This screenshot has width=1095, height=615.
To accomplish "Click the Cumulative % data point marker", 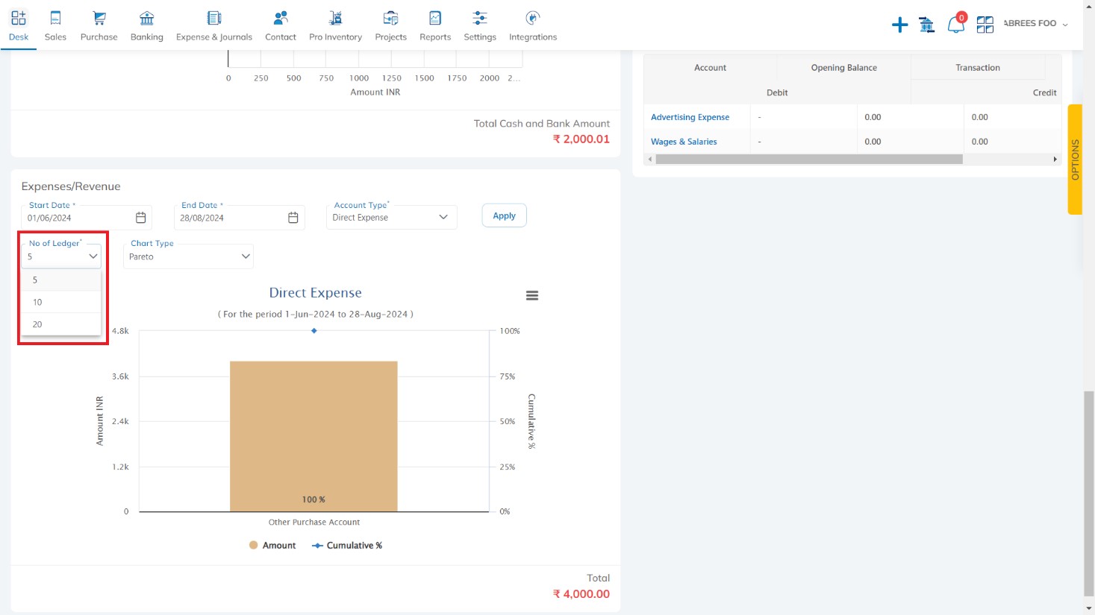I will point(314,330).
